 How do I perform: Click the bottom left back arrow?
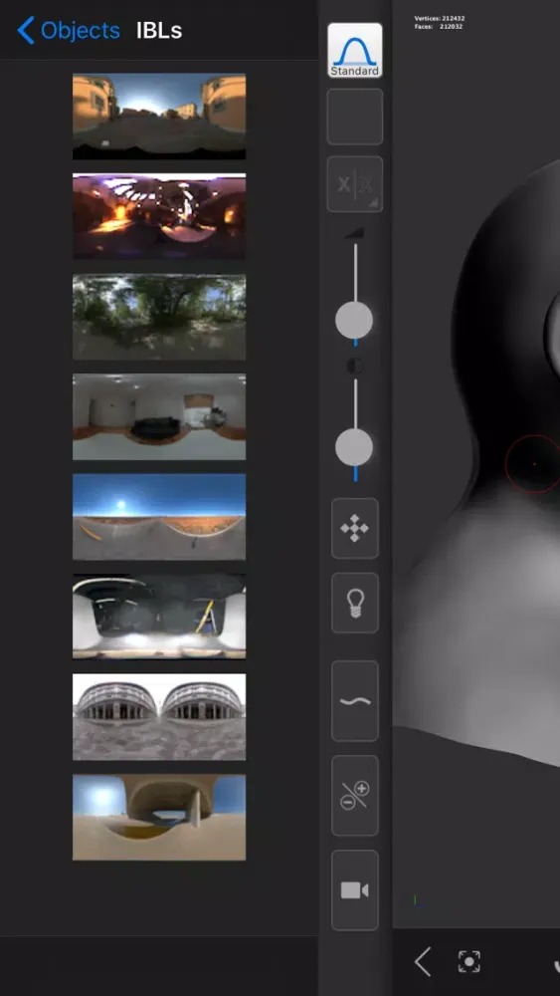(423, 962)
